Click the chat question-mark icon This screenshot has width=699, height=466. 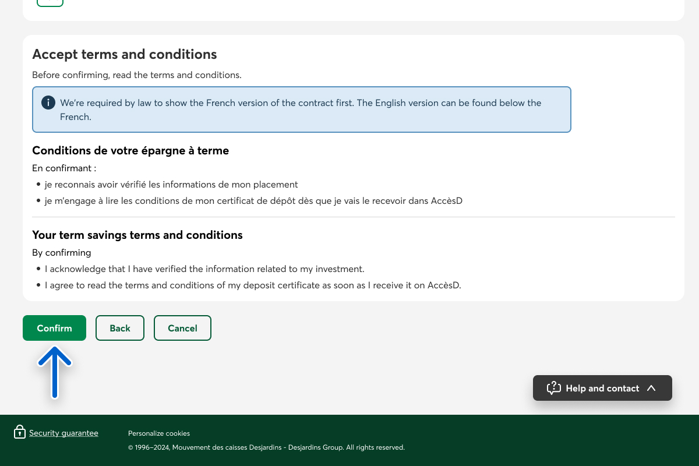(553, 388)
